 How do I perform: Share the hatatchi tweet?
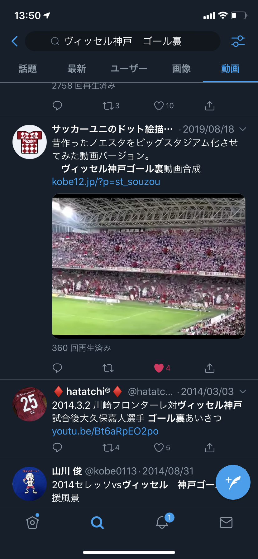point(210,448)
